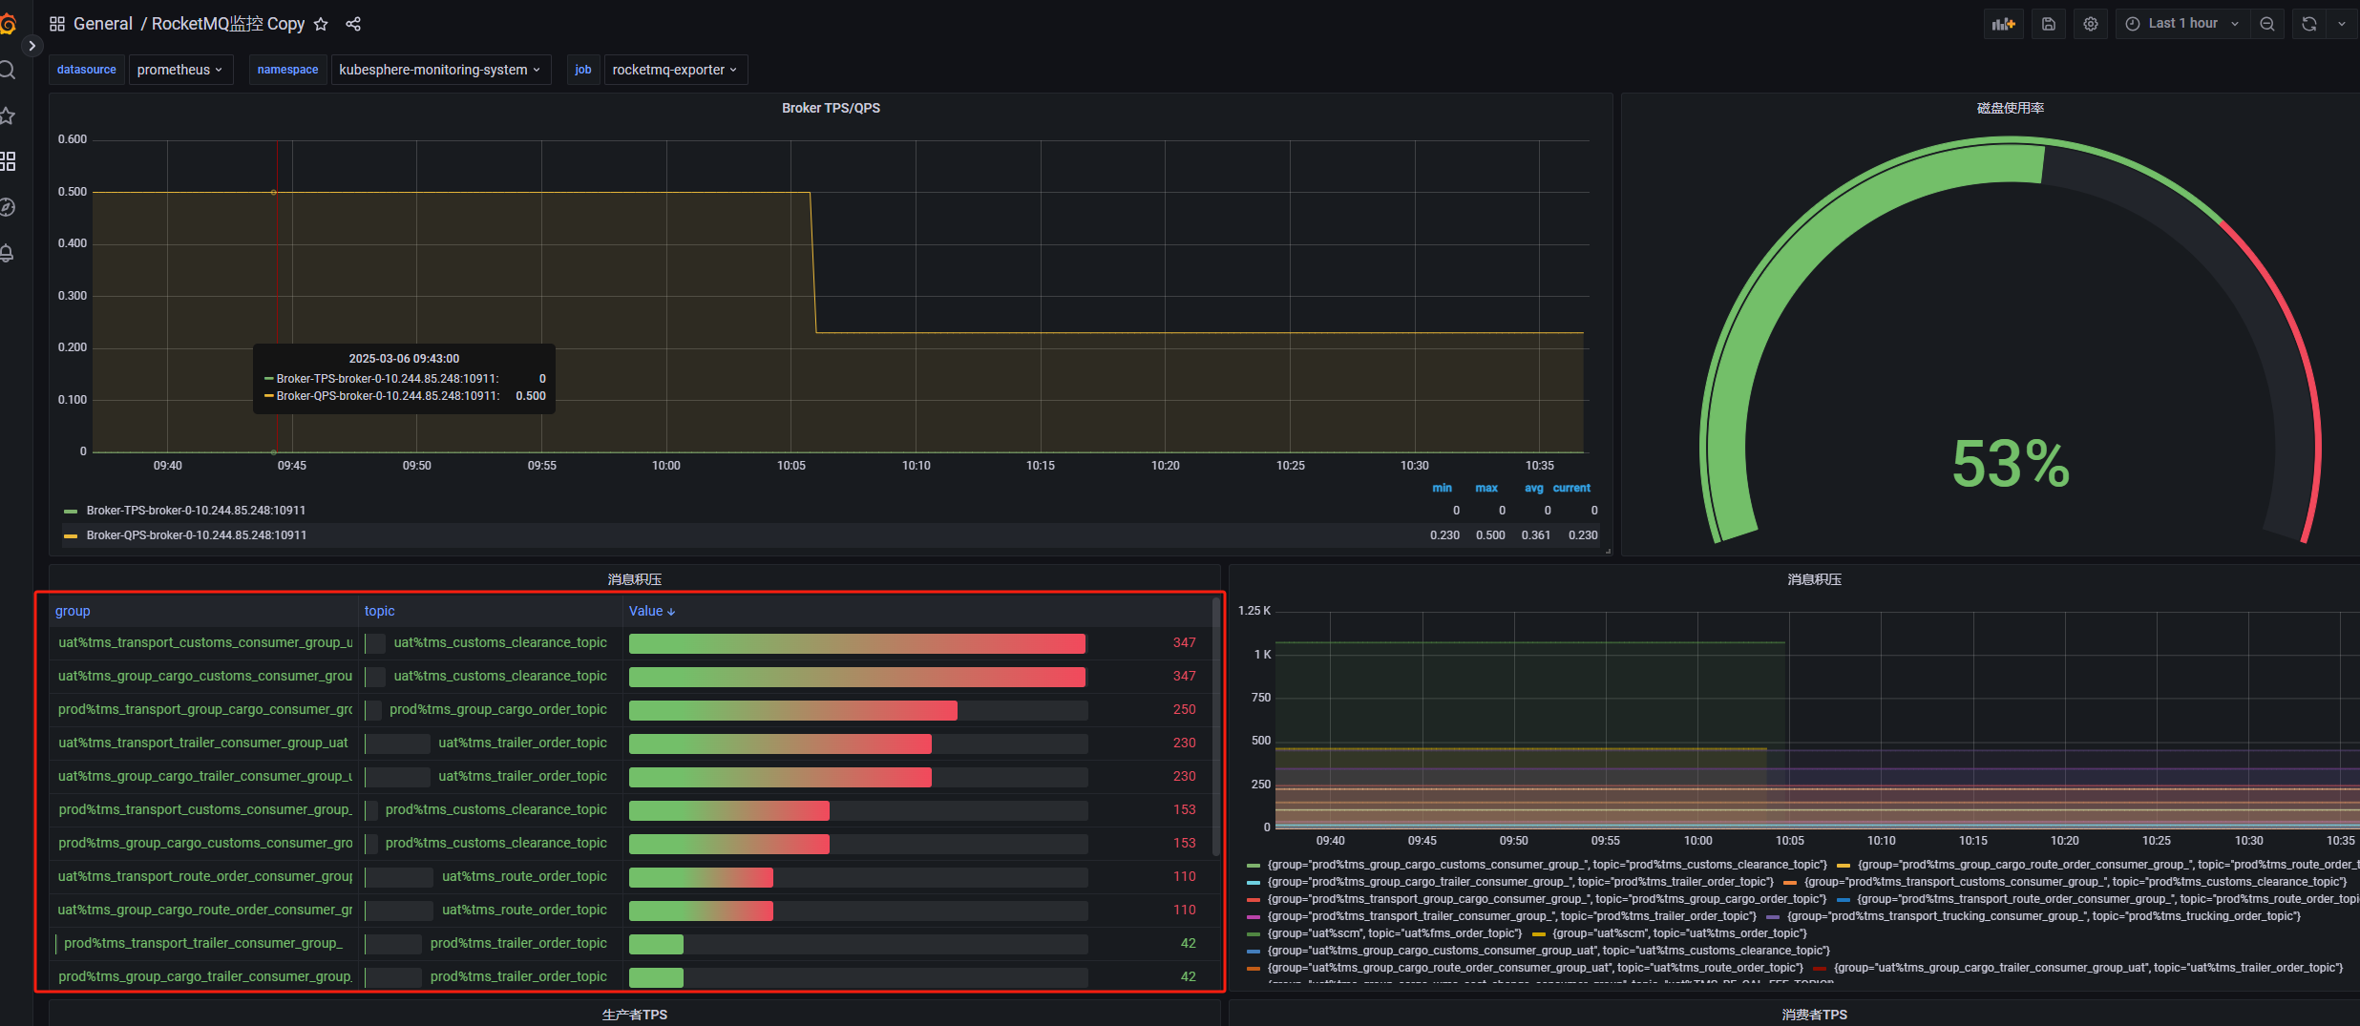Click uat%tms_transport_route_order_consumer group cell

205,876
